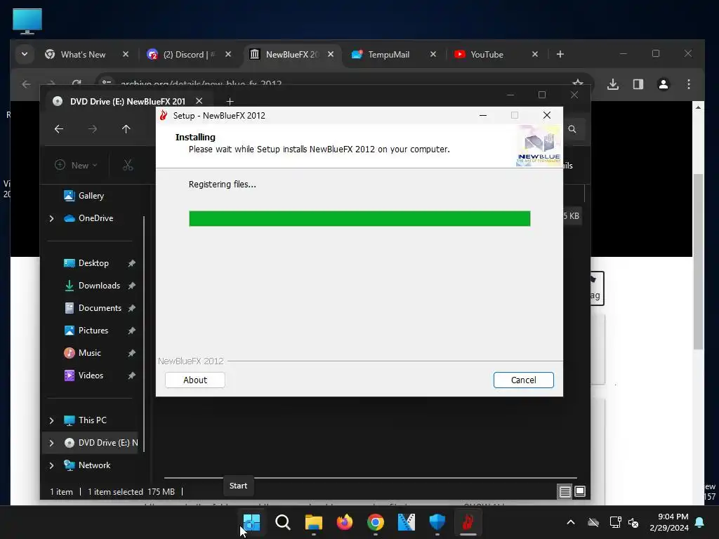Open Chrome tab search dropdown arrow

tap(25, 55)
